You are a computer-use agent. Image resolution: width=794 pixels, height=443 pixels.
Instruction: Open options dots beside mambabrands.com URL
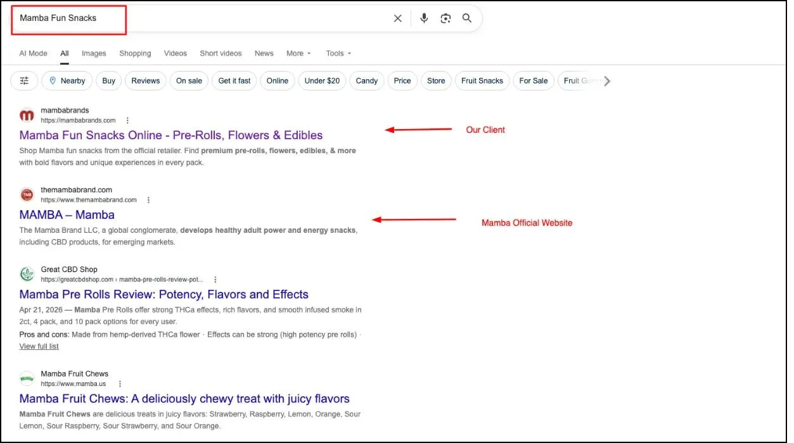127,120
